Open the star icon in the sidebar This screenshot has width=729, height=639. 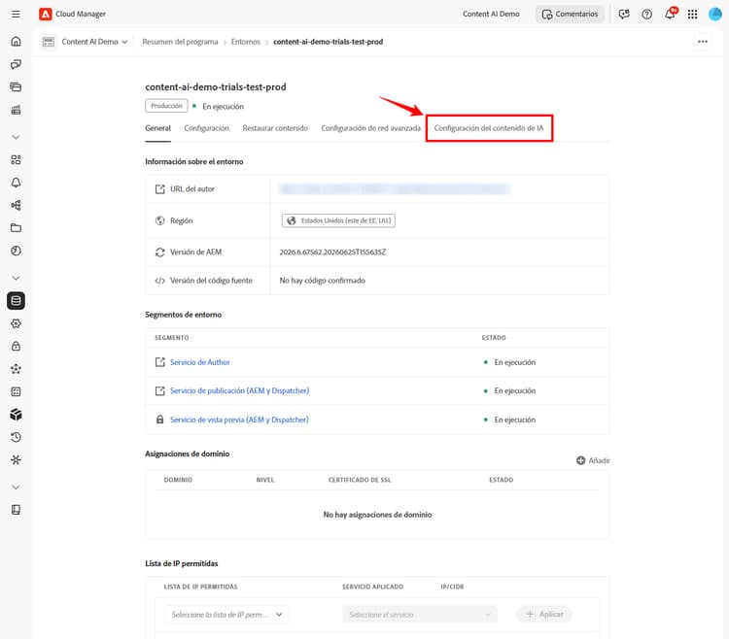coord(16,369)
